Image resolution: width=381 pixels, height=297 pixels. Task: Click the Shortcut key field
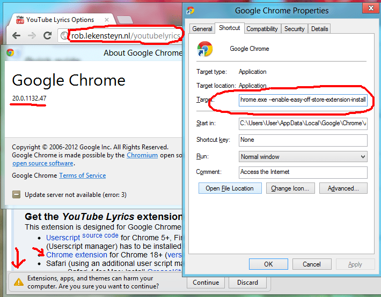coord(303,140)
